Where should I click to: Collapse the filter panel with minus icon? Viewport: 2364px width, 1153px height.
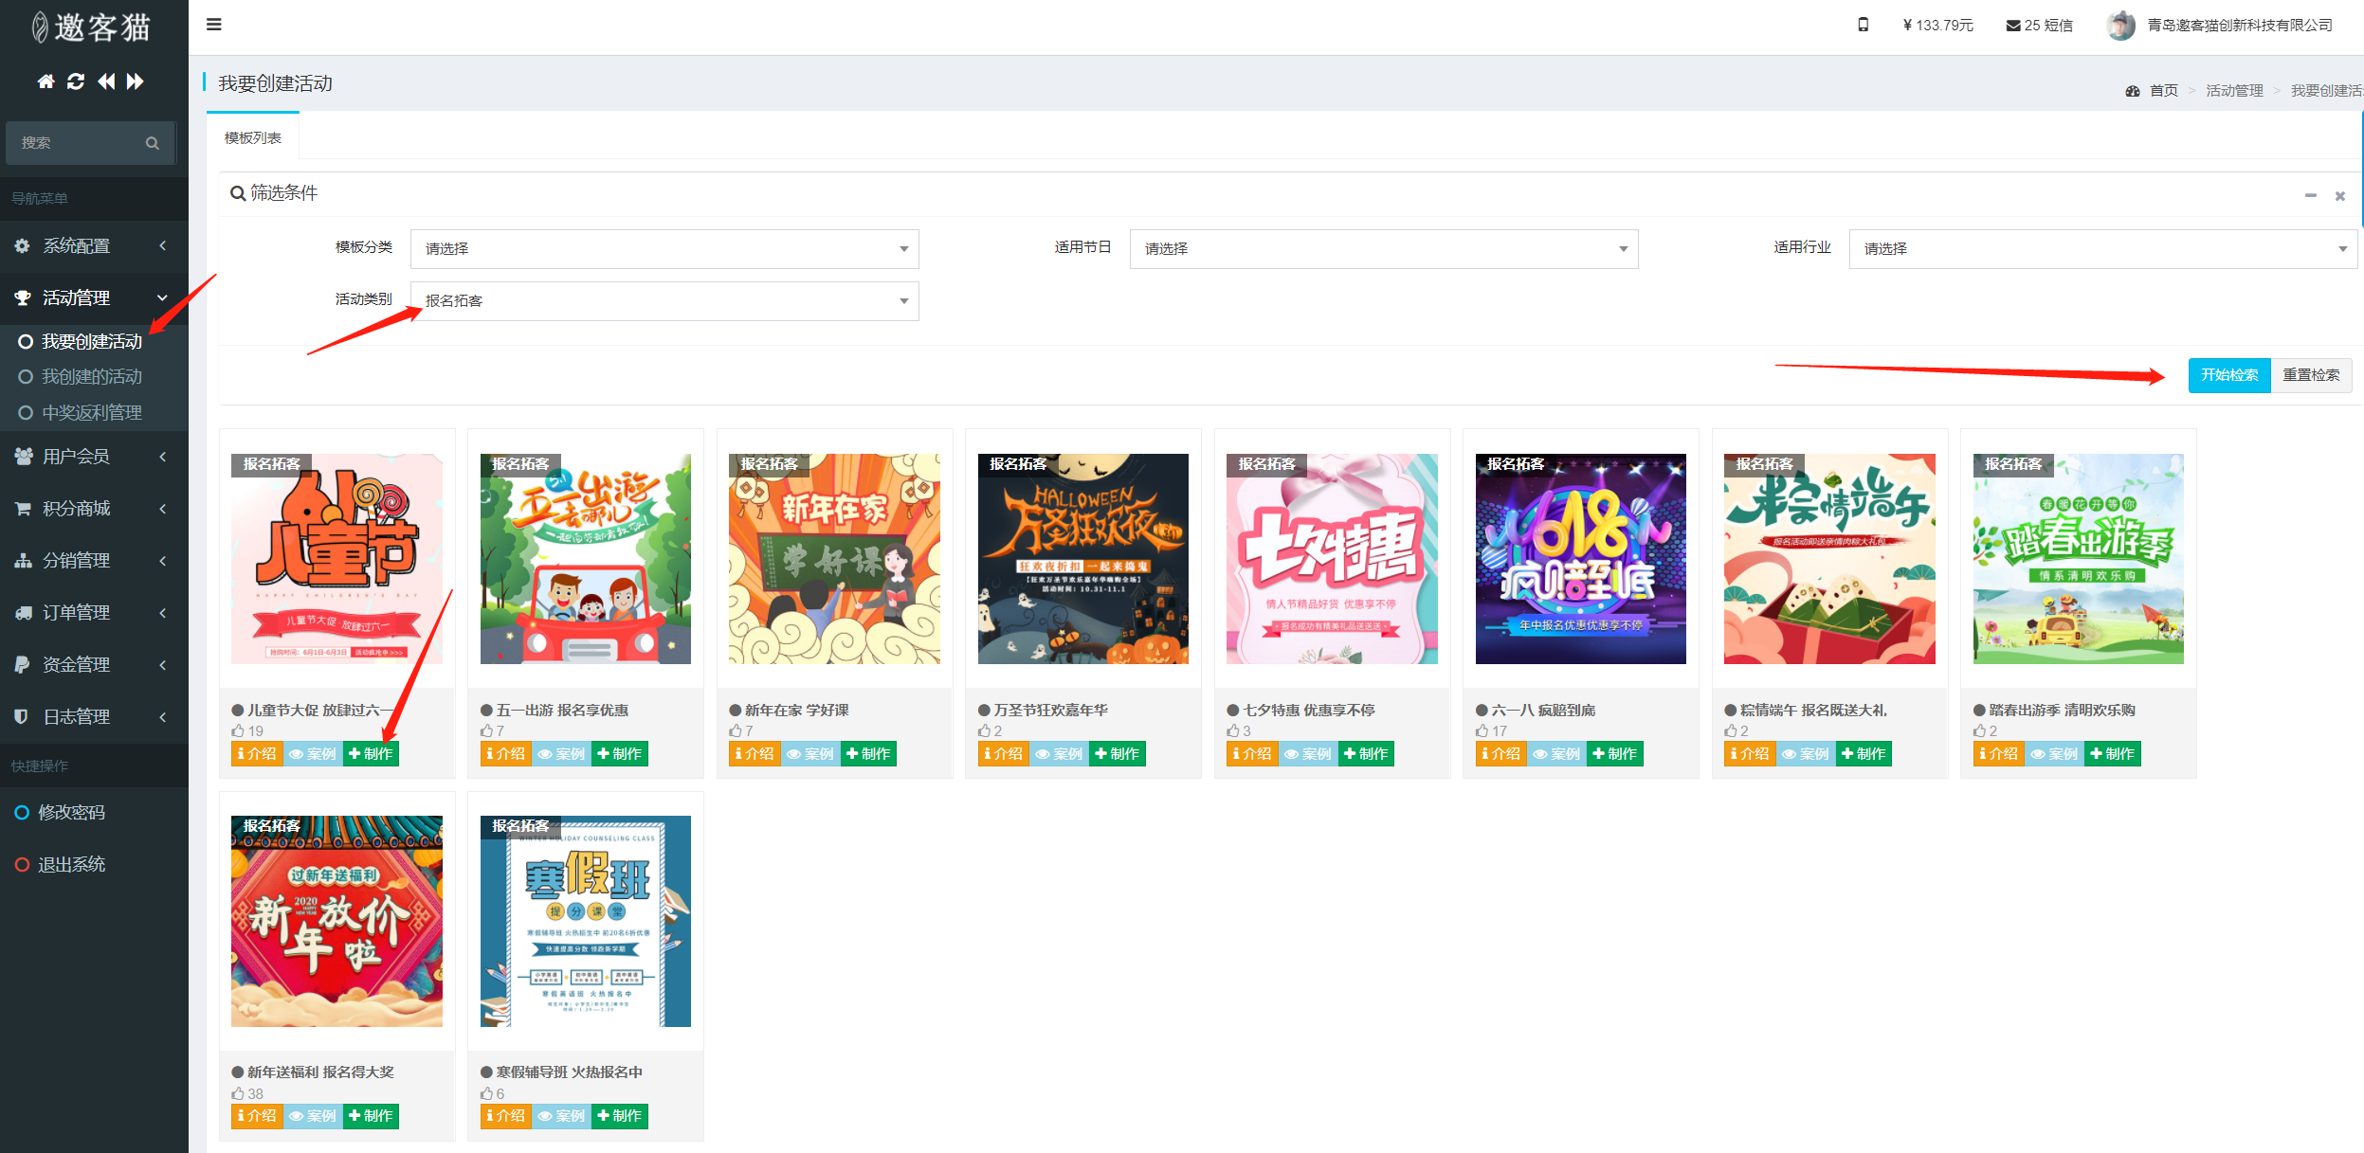tap(2310, 195)
